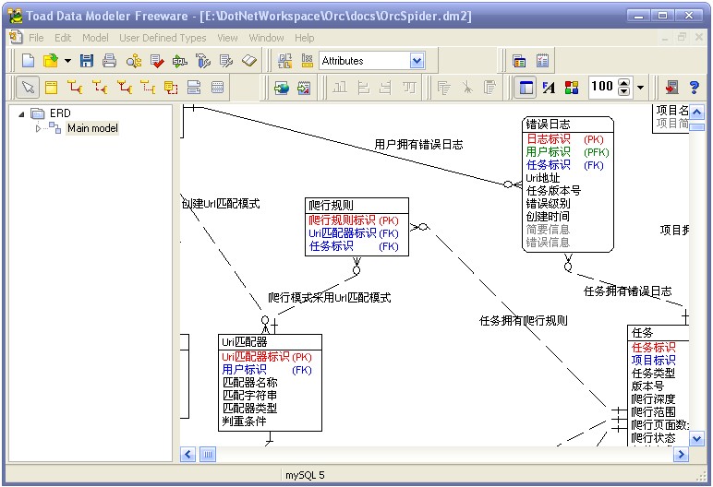This screenshot has width=713, height=487.
Task: Select the Entity tool
Action: [52, 87]
